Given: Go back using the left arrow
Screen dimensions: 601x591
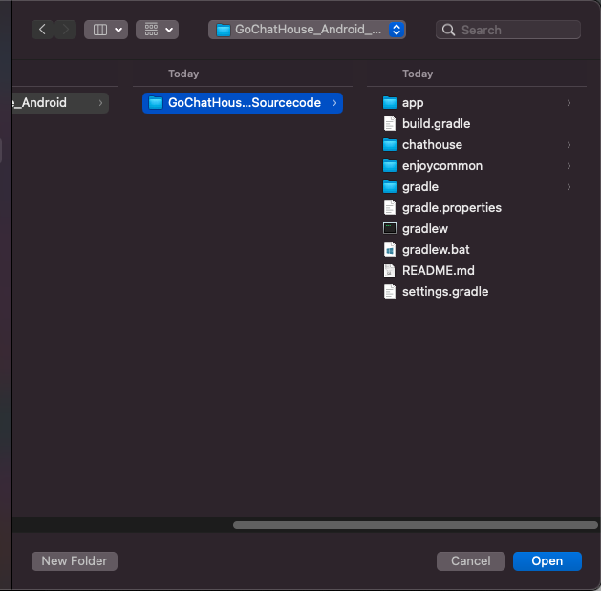Looking at the screenshot, I should pos(43,30).
